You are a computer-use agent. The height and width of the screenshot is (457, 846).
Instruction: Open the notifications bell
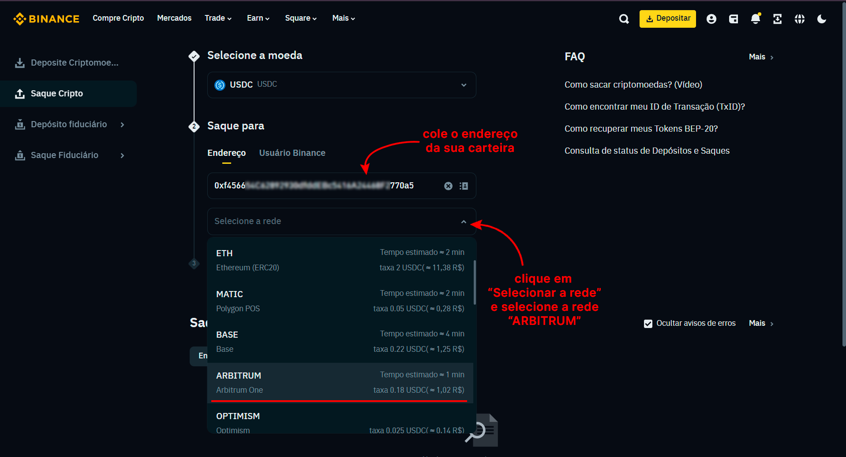[x=756, y=18]
